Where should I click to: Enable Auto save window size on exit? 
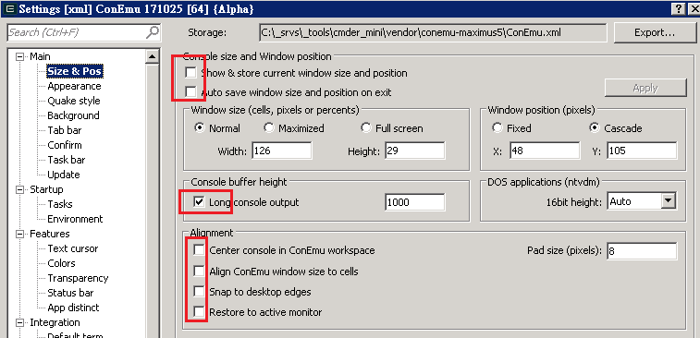point(191,91)
